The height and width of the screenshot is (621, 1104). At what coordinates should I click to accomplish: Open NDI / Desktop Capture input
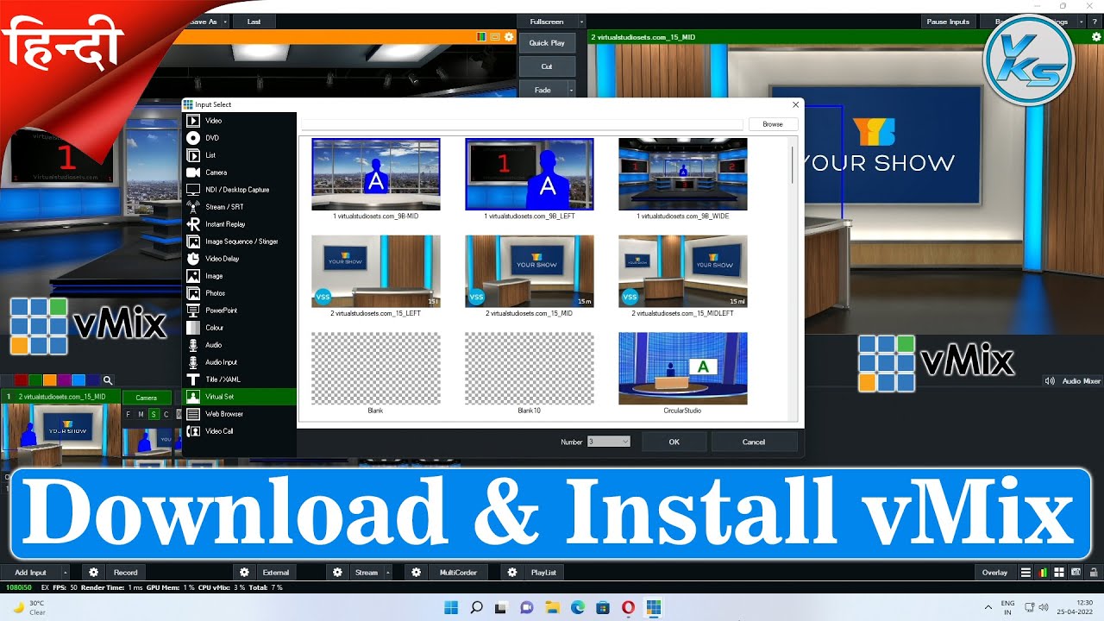(239, 190)
